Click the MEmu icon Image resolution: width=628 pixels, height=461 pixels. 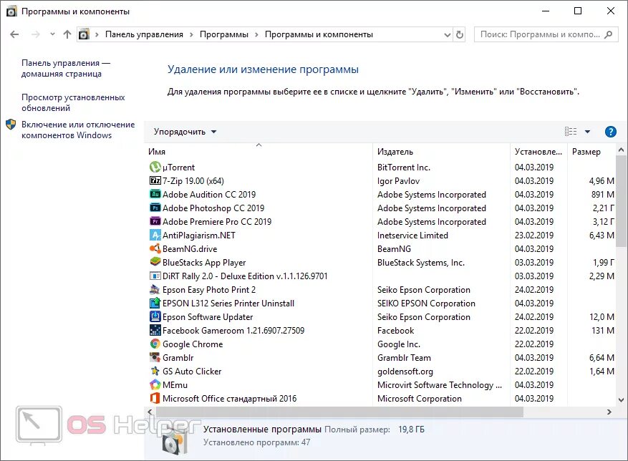tap(155, 385)
